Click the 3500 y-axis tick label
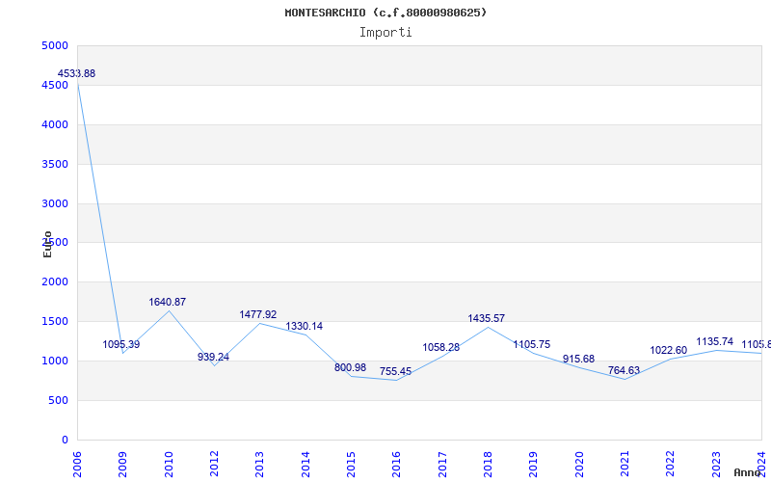This screenshot has width=771, height=482. (55, 164)
